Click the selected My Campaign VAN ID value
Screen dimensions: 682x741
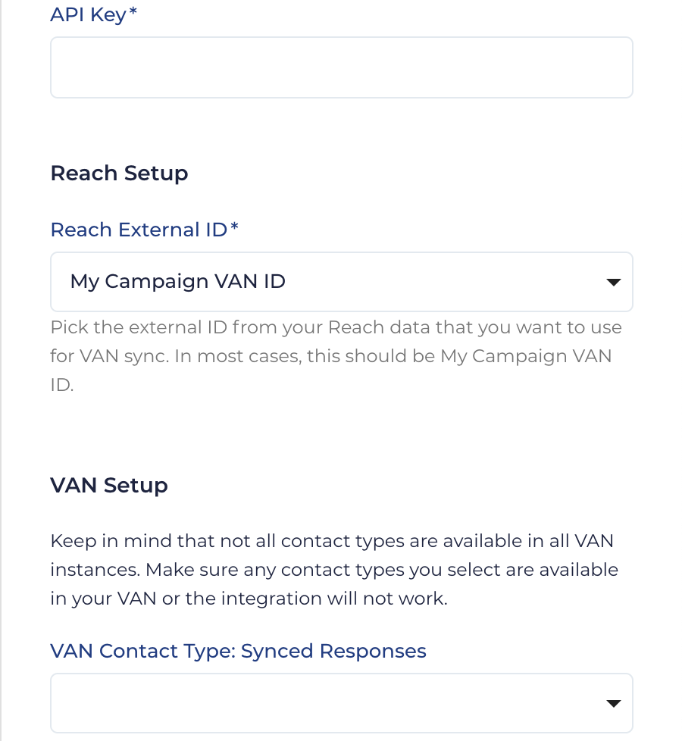click(x=178, y=282)
